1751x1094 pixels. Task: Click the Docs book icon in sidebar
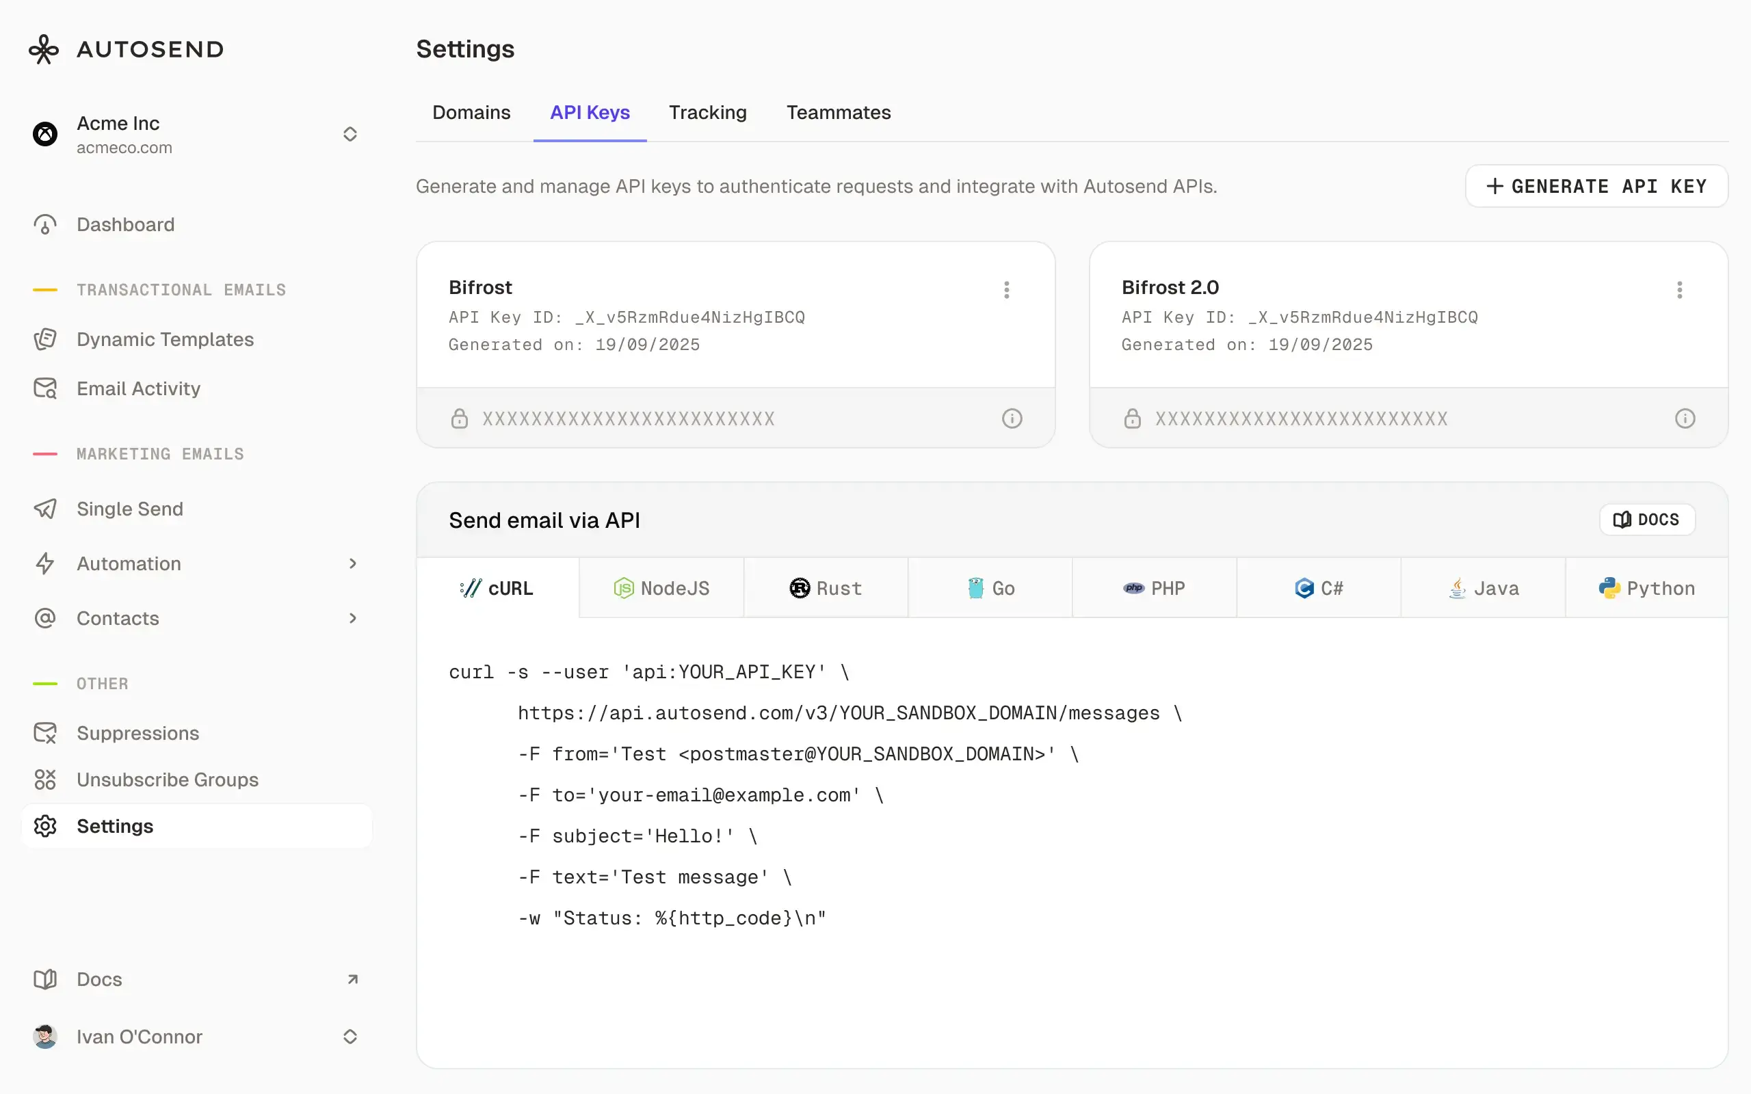tap(45, 979)
